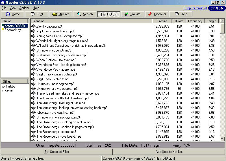Click the file list vertical scrollbar thumb
Screen dimensions: 226x161
point(222,28)
